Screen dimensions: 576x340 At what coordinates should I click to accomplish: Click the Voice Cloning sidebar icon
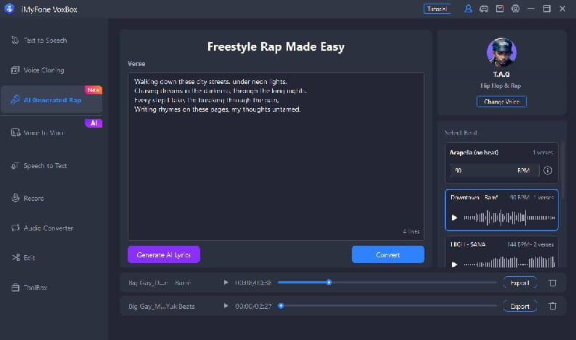point(15,70)
